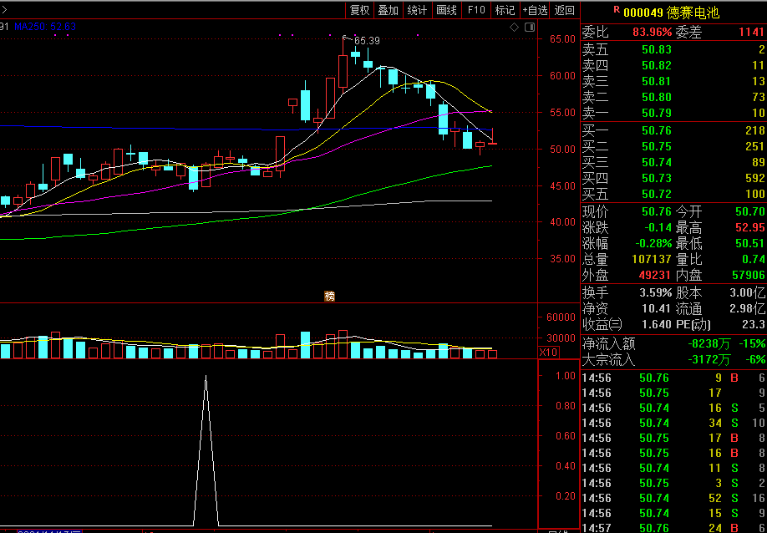Click the 股本 value 3.00亿

pyautogui.click(x=749, y=293)
